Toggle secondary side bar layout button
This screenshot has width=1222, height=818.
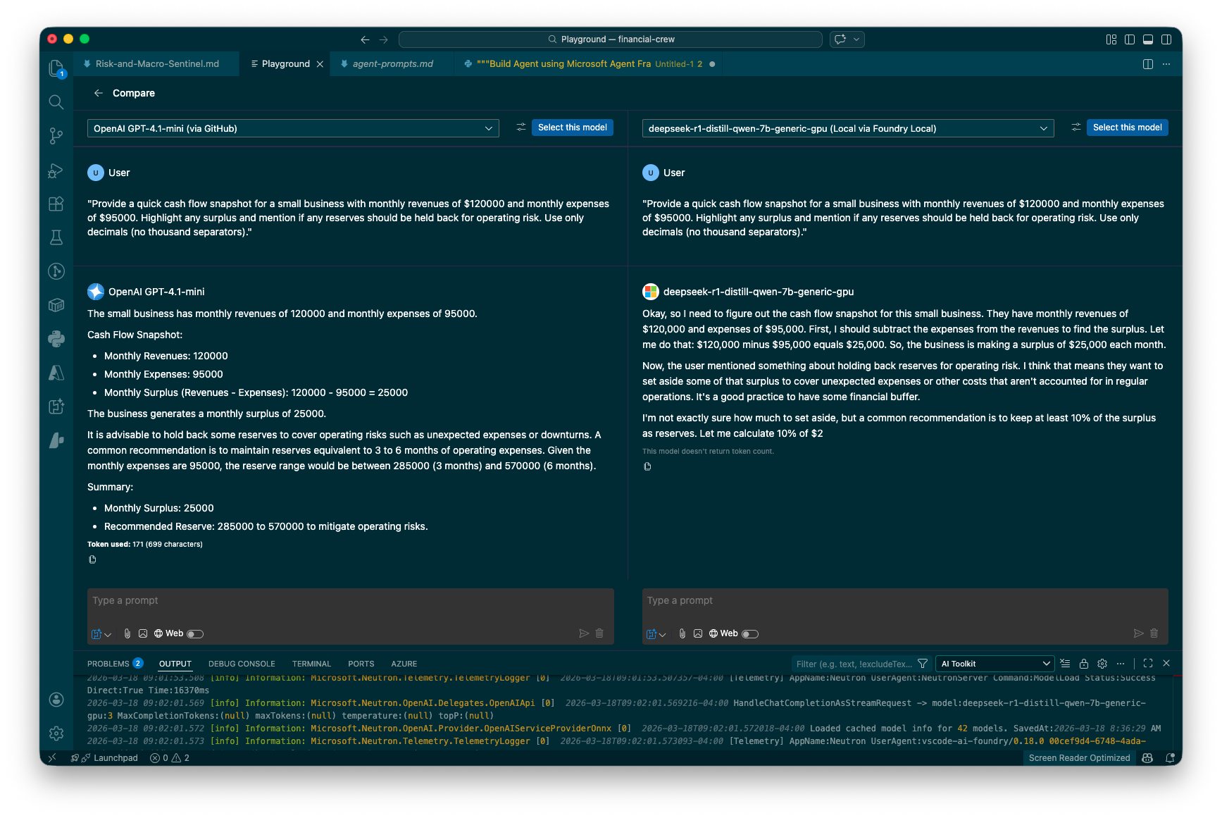(1166, 39)
